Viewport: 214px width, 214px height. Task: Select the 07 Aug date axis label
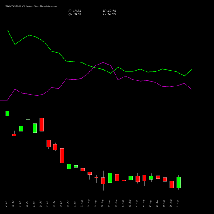109,204
